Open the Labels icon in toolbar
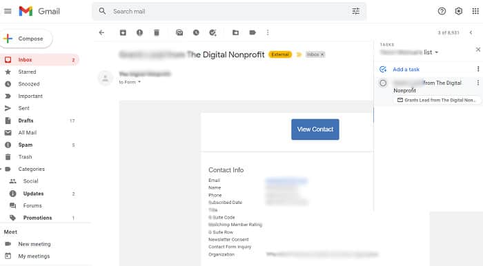483x266 pixels. (x=253, y=32)
